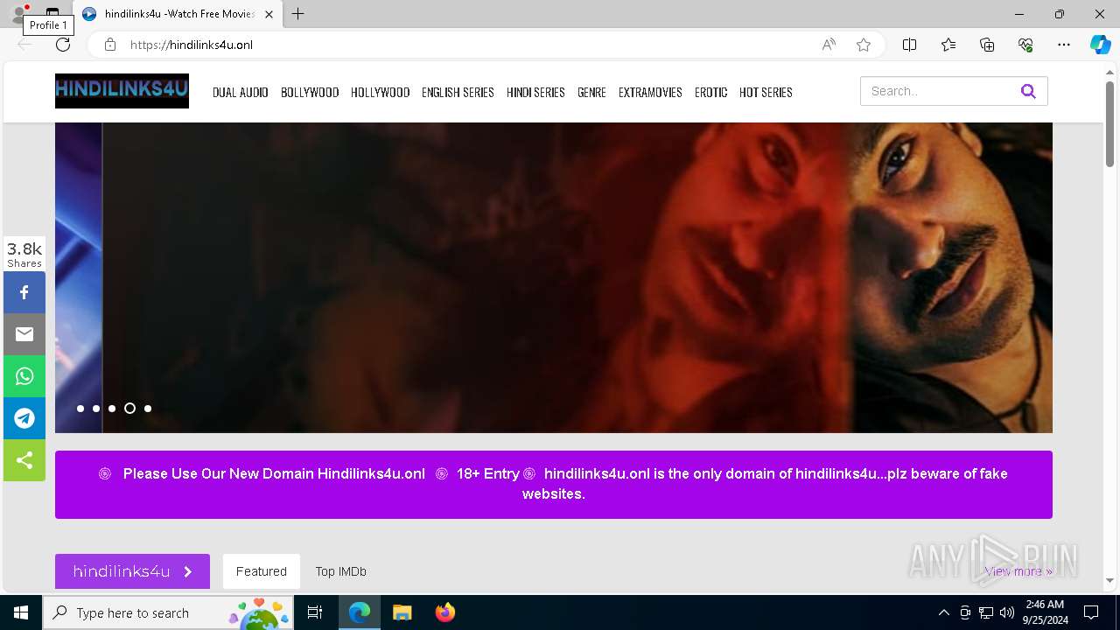Click the scrollbar down arrow
The width and height of the screenshot is (1120, 630).
pyautogui.click(x=1109, y=580)
